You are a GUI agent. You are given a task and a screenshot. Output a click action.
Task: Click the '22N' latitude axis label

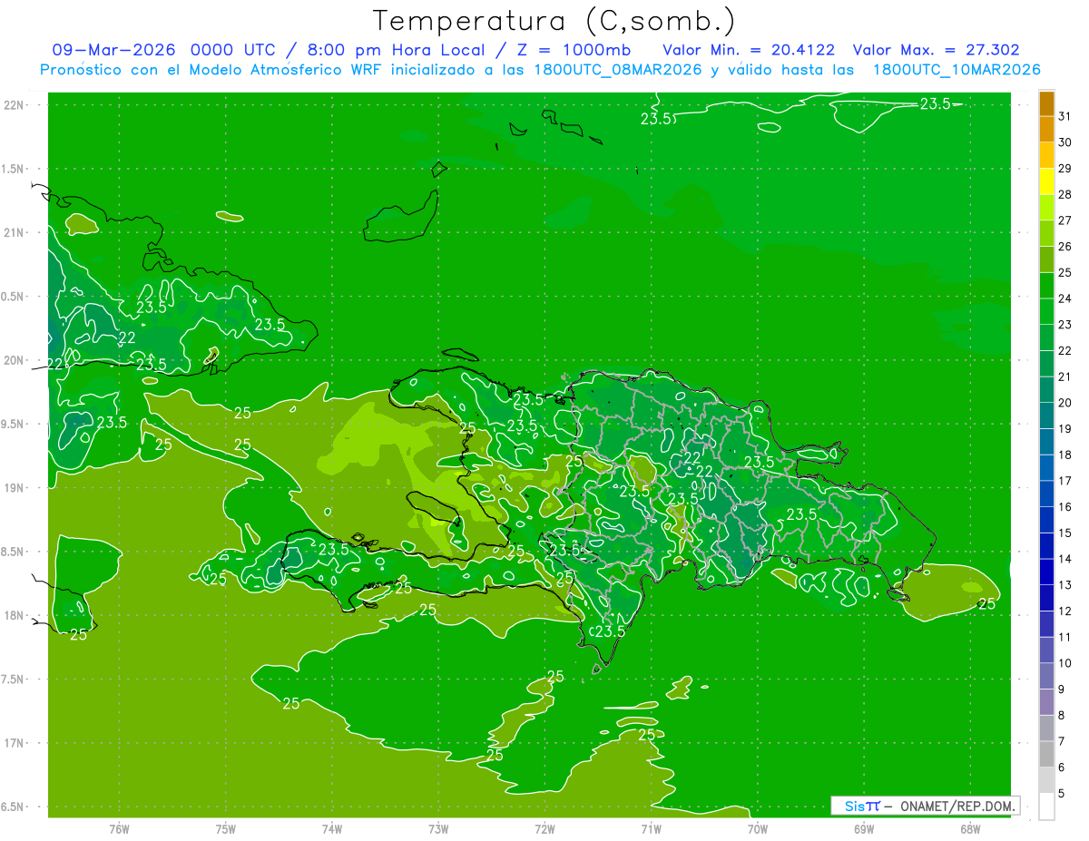pos(13,104)
